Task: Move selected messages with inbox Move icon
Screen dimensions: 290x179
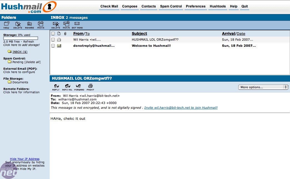Action: pyautogui.click(x=66, y=25)
